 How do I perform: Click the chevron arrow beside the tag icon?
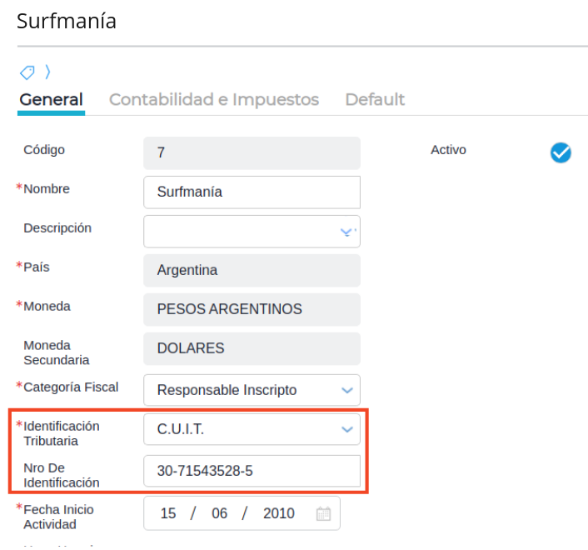pos(47,72)
